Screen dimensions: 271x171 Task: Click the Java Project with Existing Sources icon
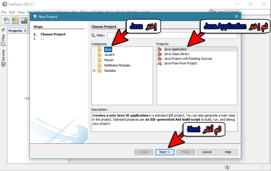[160, 59]
